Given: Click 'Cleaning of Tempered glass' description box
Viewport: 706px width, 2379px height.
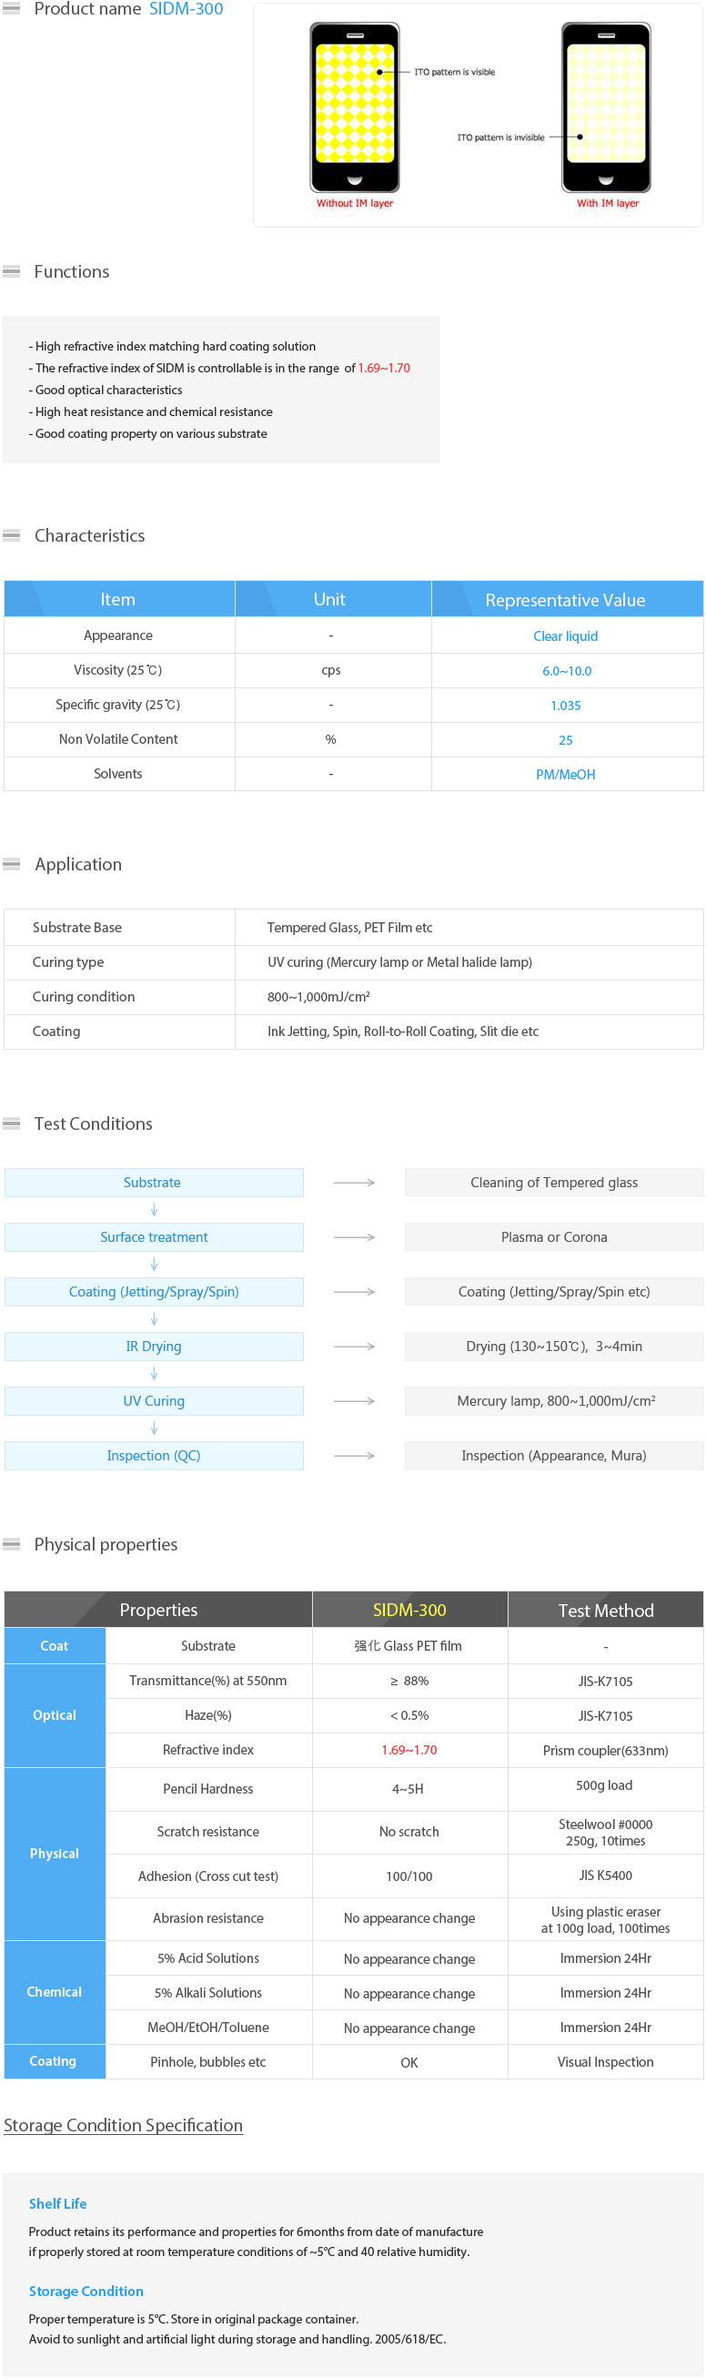Looking at the screenshot, I should [x=554, y=1183].
